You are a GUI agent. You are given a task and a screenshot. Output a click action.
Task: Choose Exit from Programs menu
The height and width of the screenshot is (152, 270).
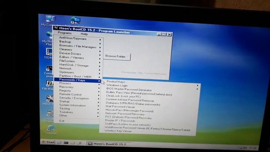(x=77, y=121)
